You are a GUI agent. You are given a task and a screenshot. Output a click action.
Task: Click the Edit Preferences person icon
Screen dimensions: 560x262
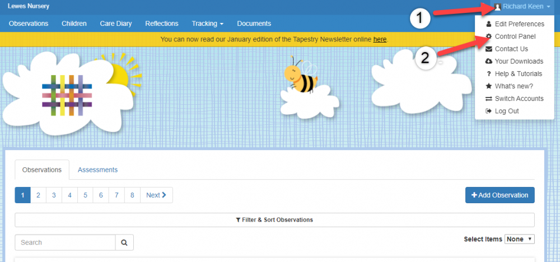click(488, 24)
